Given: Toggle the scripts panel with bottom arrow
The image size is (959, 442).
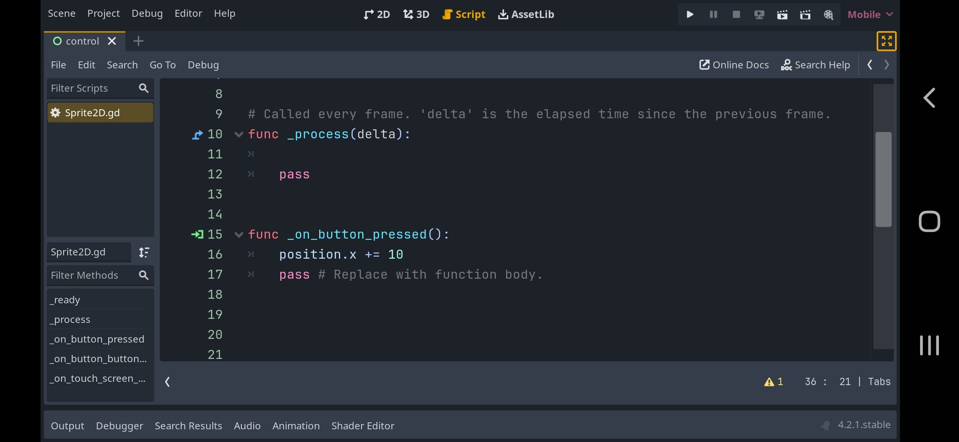Looking at the screenshot, I should [167, 382].
